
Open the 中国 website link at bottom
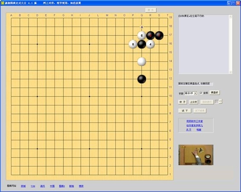point(52,186)
